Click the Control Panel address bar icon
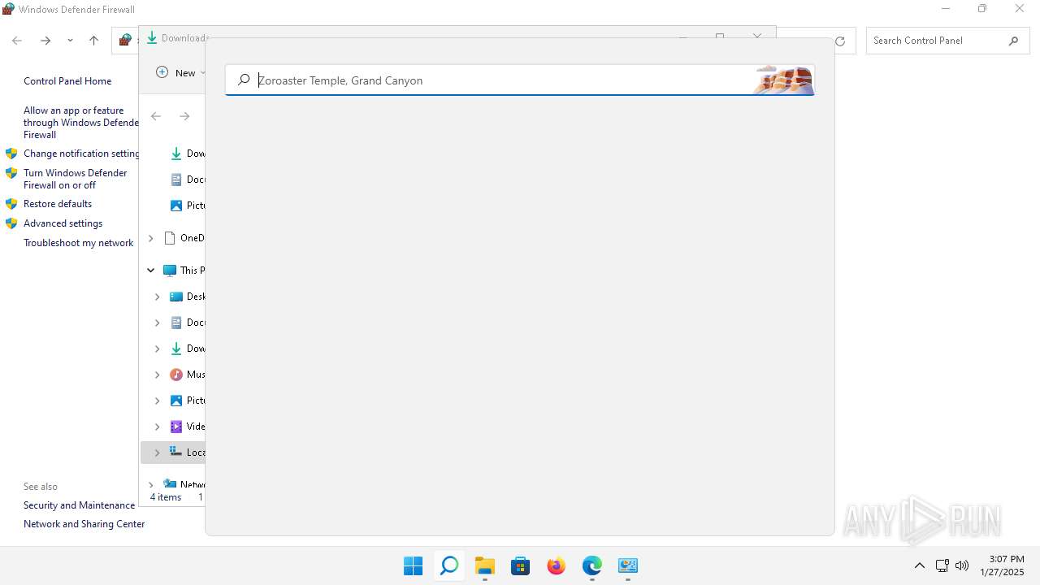The height and width of the screenshot is (585, 1040). point(125,40)
